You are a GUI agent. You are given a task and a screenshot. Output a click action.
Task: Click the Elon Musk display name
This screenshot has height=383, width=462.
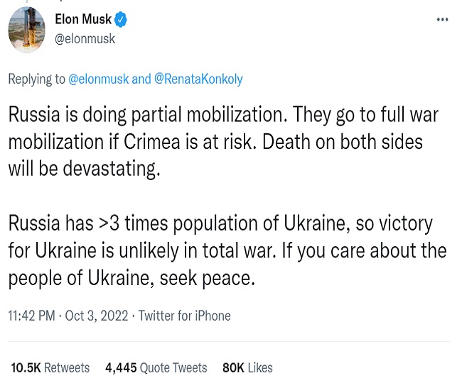pyautogui.click(x=83, y=21)
